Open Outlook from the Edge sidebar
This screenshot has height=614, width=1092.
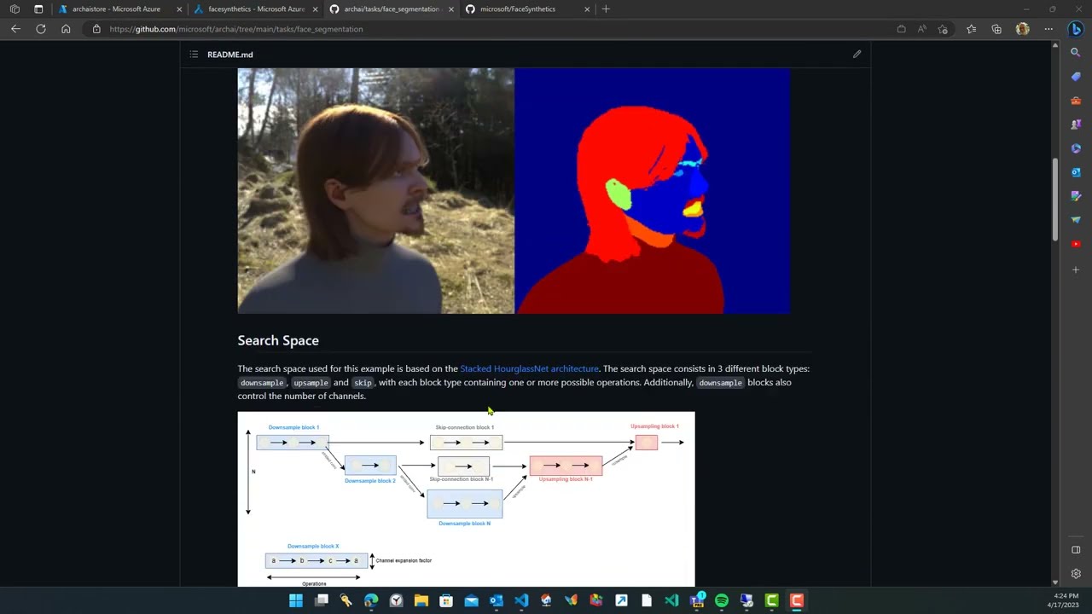[x=1075, y=172]
